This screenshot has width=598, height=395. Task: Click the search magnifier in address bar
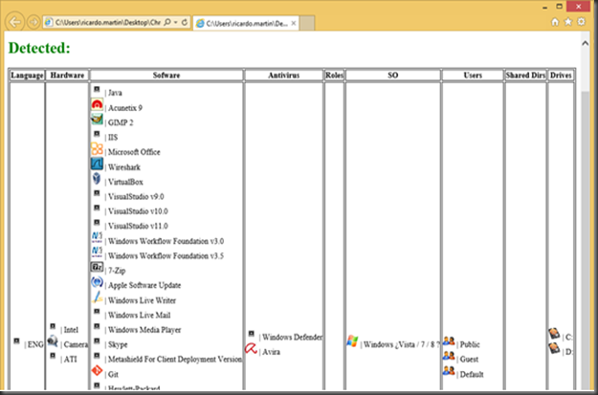click(x=167, y=23)
